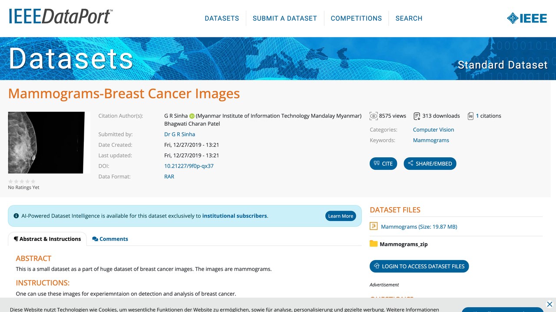Click the IEEE logo in header
Viewport: 556px width, 312px height.
(527, 18)
